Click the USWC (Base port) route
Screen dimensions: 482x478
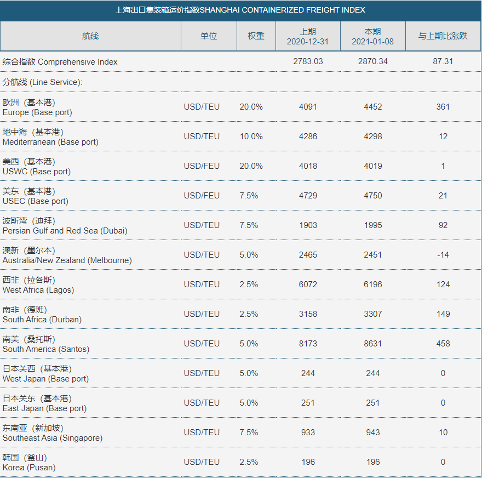[x=37, y=167]
